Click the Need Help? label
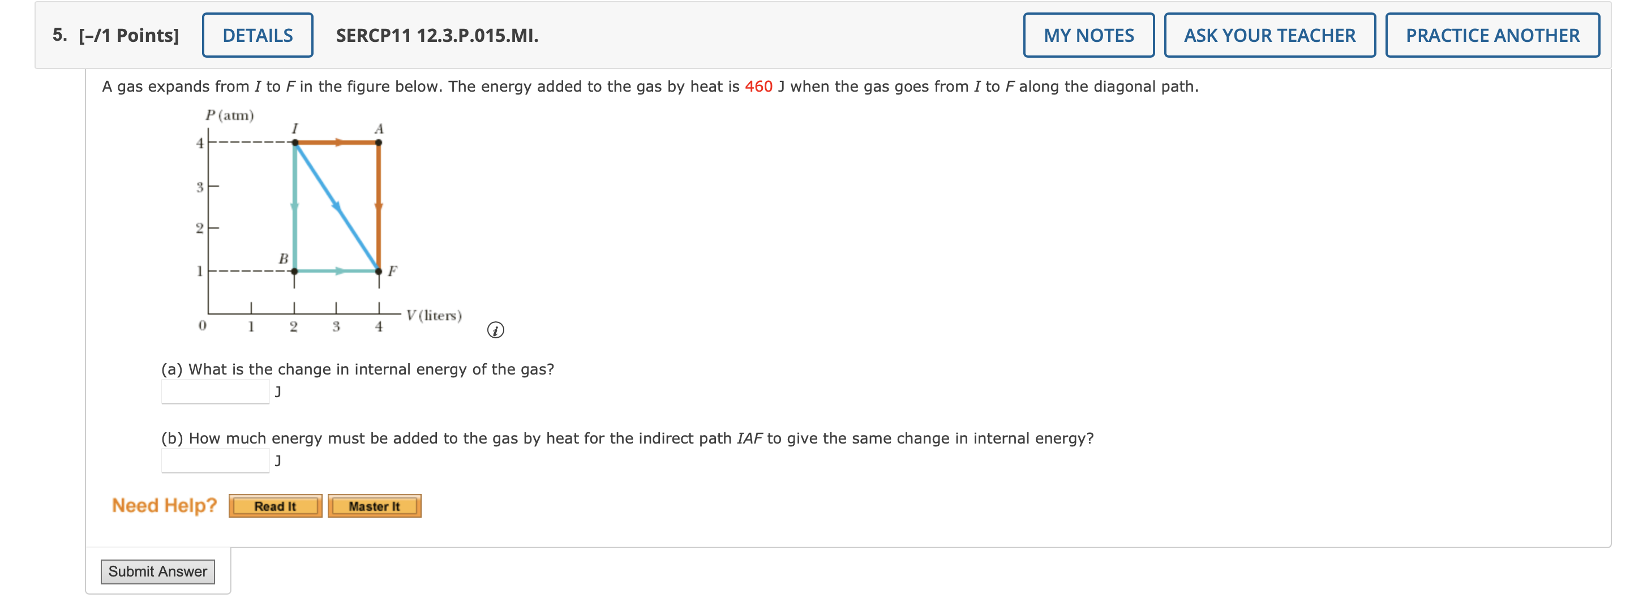 [x=164, y=505]
